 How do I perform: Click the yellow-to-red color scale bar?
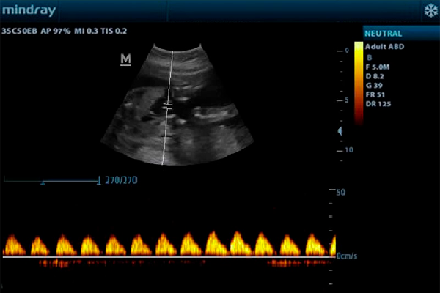coord(358,81)
